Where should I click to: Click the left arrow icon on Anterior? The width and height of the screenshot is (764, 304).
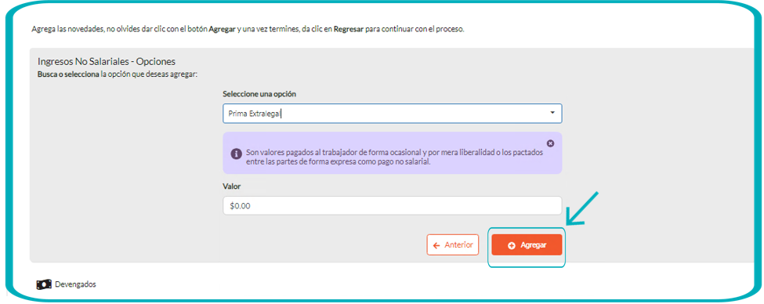pos(436,245)
